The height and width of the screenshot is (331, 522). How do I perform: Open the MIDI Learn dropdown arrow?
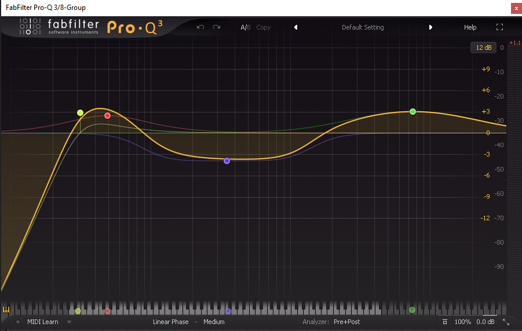pos(70,322)
